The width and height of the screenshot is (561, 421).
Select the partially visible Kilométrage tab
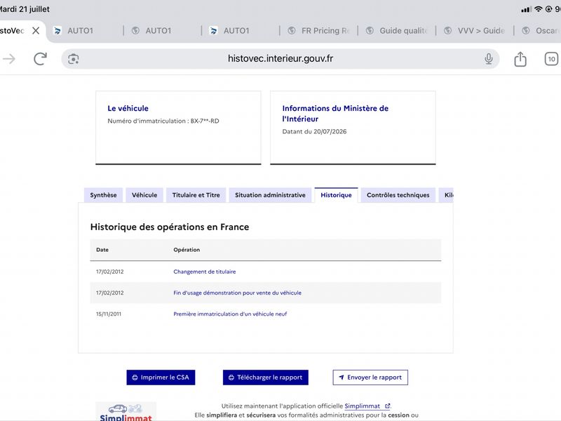coord(446,195)
